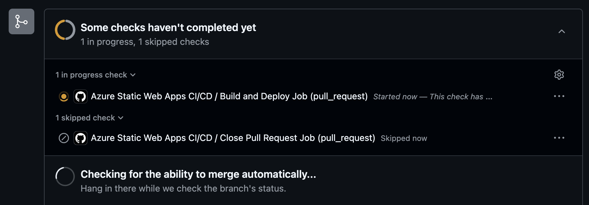589x205 pixels.
Task: Collapse the checks section with top chevron
Action: [x=561, y=31]
